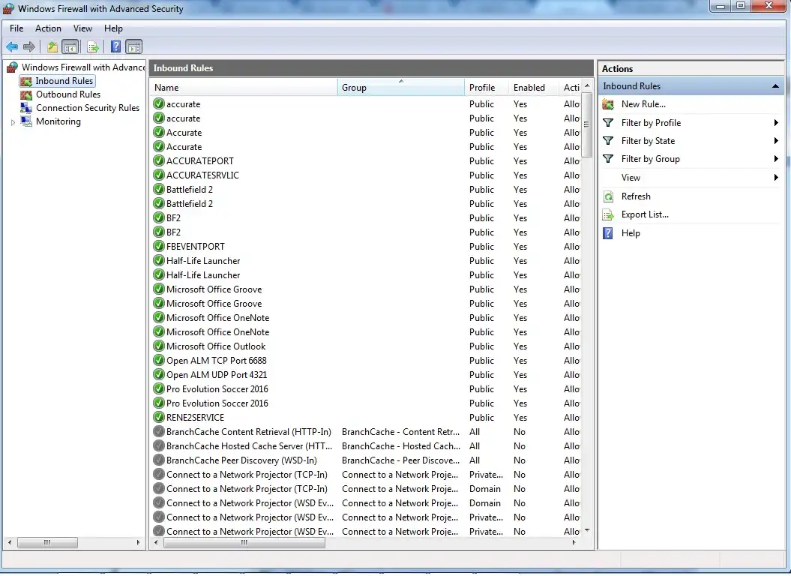Click the New Rule icon in Actions pane

(x=608, y=104)
